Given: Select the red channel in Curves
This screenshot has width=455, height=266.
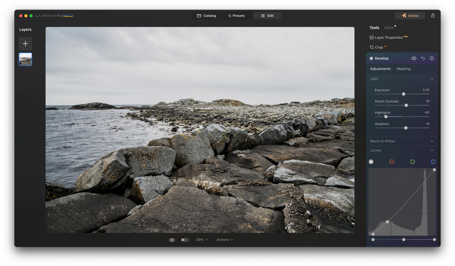Looking at the screenshot, I should click(392, 162).
